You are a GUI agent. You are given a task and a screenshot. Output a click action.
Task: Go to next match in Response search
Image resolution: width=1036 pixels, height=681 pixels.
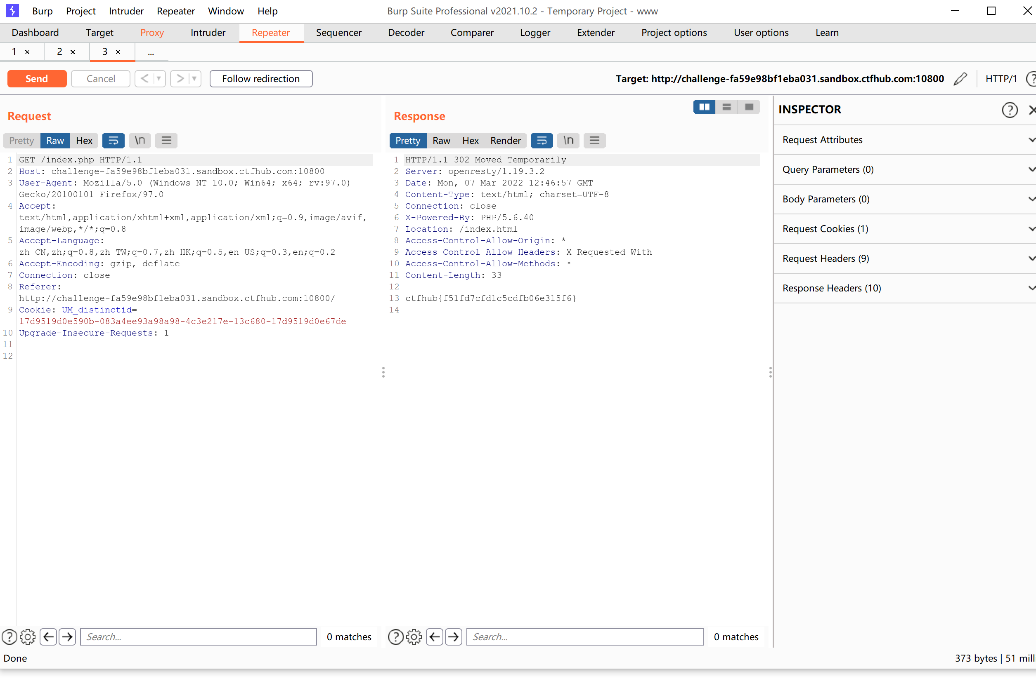pyautogui.click(x=454, y=637)
